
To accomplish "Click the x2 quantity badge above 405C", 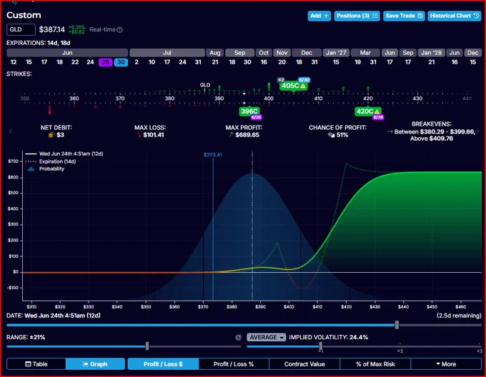I will pos(281,80).
